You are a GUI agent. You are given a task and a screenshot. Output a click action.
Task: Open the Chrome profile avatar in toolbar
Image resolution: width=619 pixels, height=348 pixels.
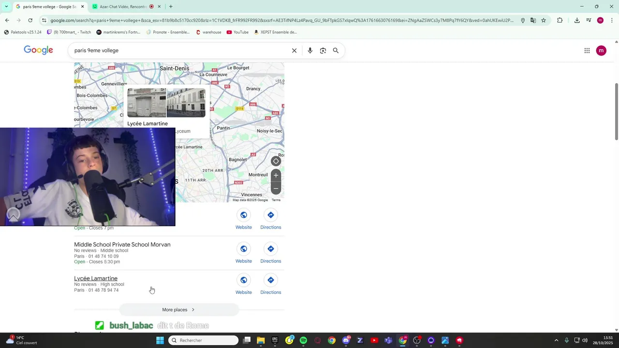coord(600,20)
